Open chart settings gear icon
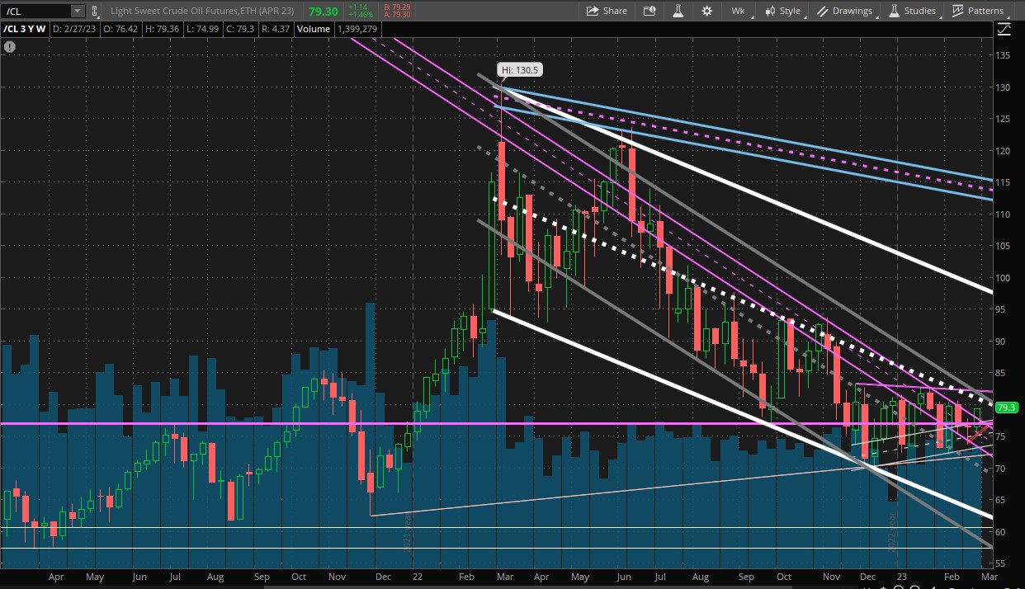 pyautogui.click(x=706, y=11)
